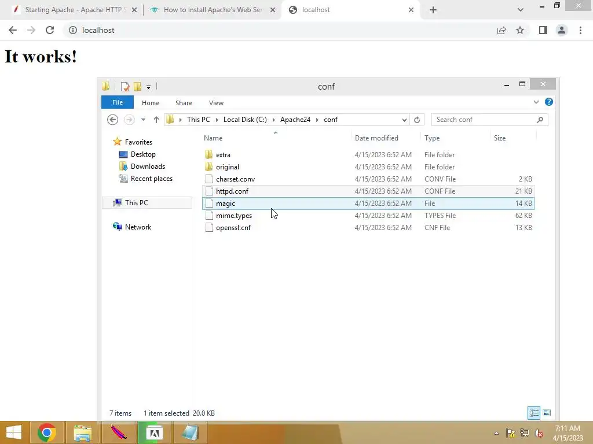This screenshot has width=593, height=444.
Task: Select charset.conv file
Action: pos(368,179)
